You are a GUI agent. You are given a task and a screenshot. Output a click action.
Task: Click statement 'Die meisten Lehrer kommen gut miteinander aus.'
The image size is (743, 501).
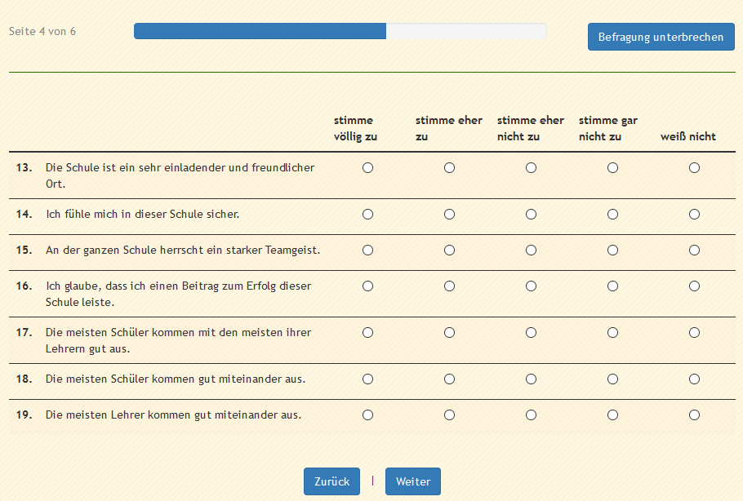point(173,415)
